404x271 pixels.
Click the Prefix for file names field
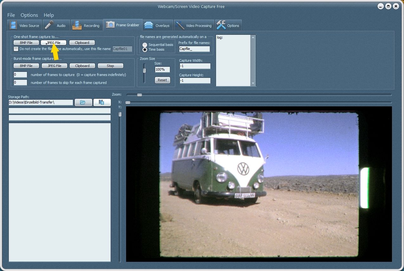click(x=194, y=49)
